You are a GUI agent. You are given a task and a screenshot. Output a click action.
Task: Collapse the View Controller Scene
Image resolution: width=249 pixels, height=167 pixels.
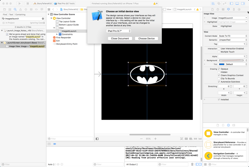coord(49,14)
